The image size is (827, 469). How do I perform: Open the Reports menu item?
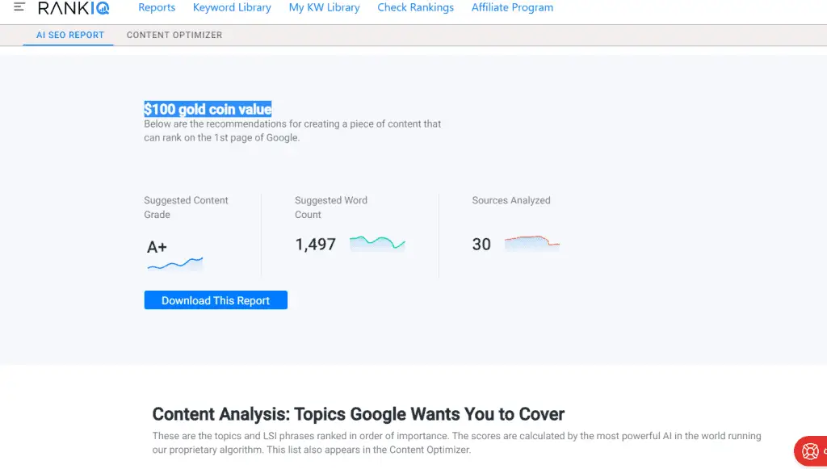(157, 8)
